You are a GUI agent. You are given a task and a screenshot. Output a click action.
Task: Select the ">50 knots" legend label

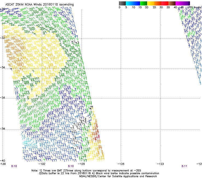click(x=195, y=7)
